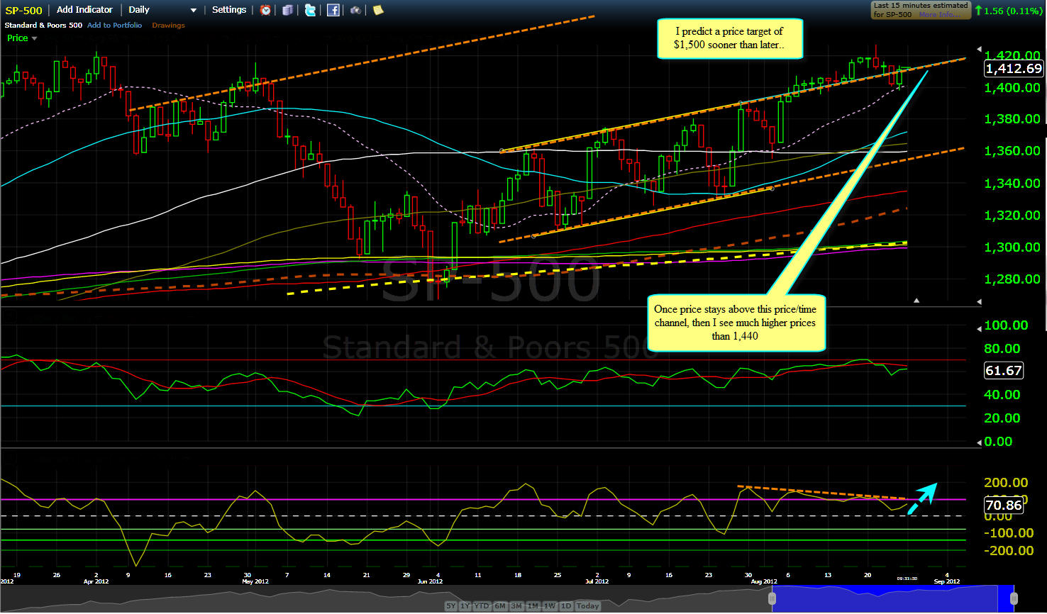This screenshot has width=1047, height=614.
Task: Click the 61.67 indicator value label
Action: [1004, 371]
